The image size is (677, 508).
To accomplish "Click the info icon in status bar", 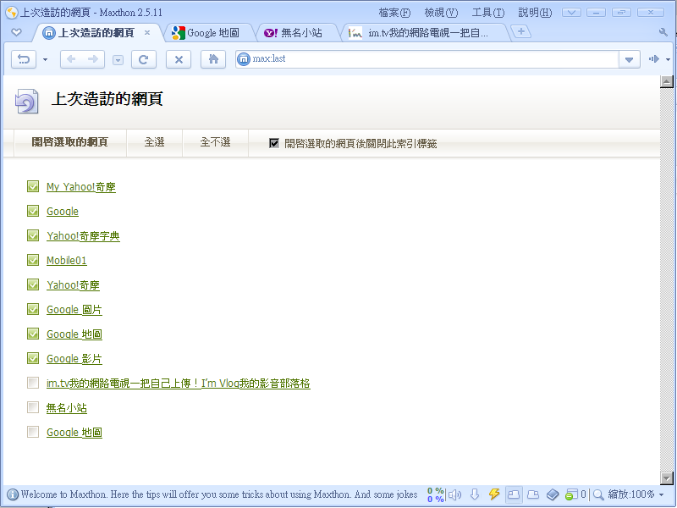I will [13, 494].
